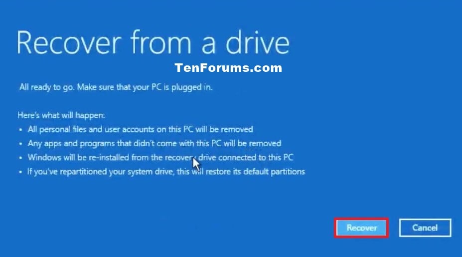This screenshot has height=257, width=462.
Task: Select the default partitions restore bullet text
Action: click(166, 172)
